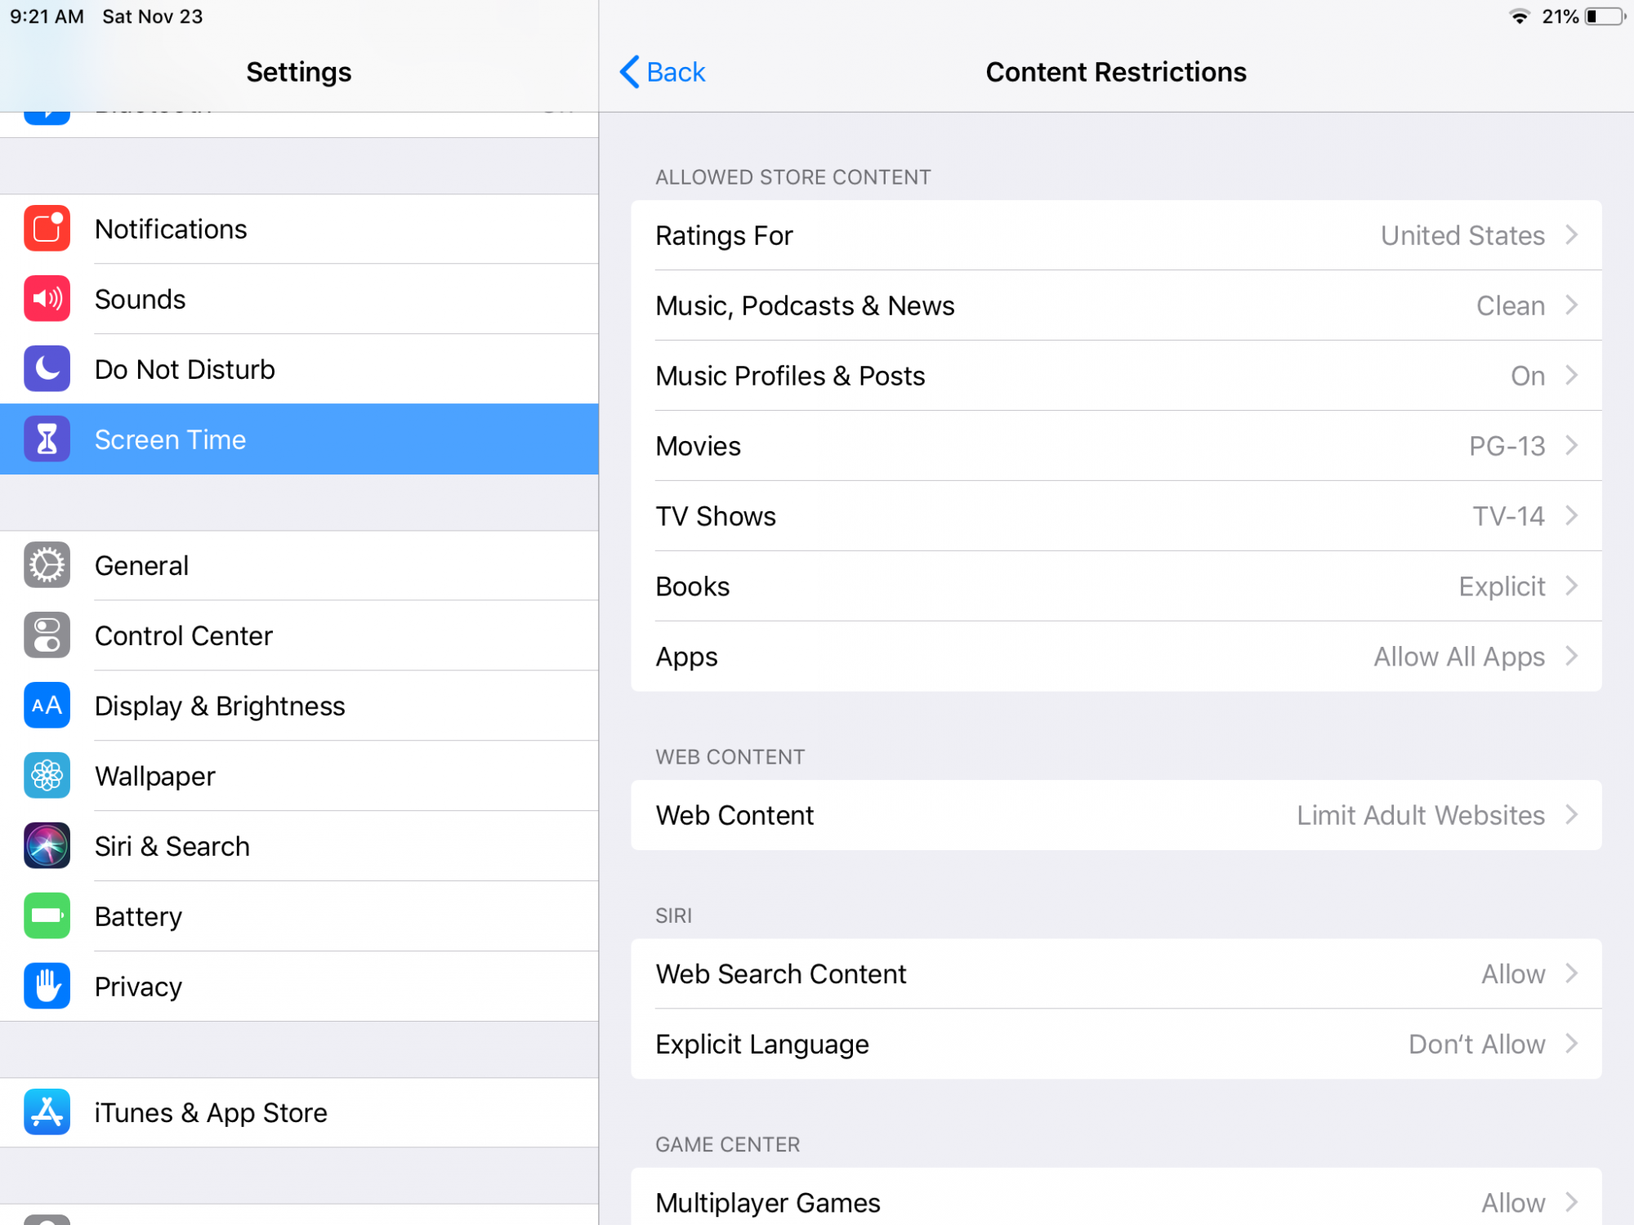Image resolution: width=1634 pixels, height=1225 pixels.
Task: Tap the Battery icon in sidebar
Action: click(47, 916)
